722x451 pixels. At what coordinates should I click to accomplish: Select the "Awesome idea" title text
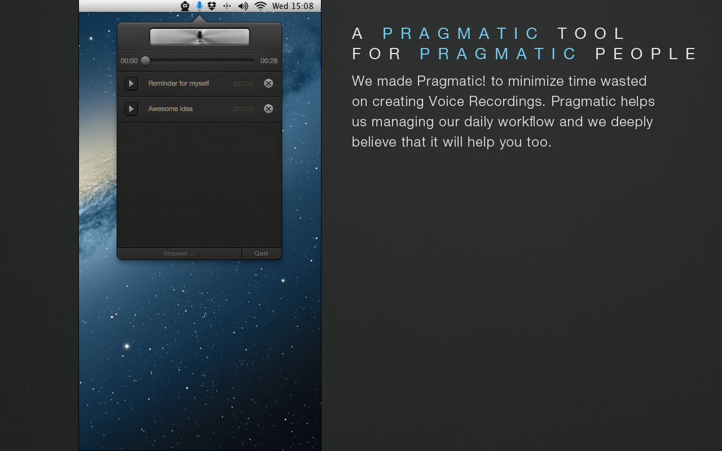click(x=170, y=109)
